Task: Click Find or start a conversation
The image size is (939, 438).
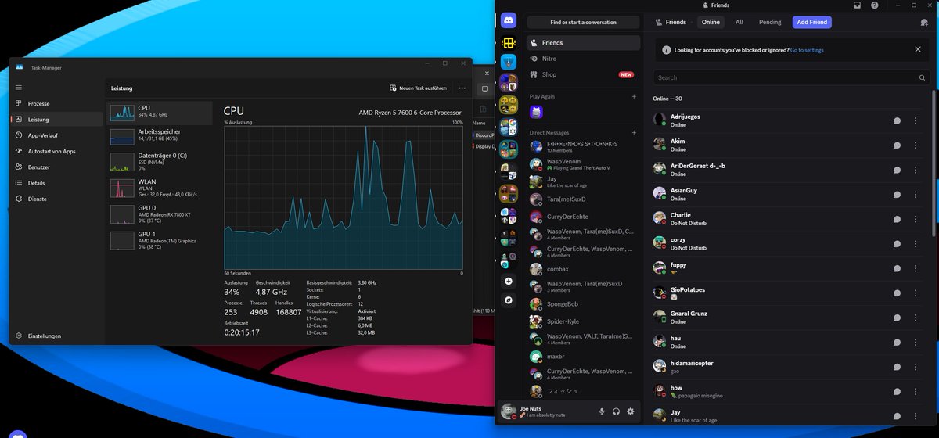Action: 584,23
